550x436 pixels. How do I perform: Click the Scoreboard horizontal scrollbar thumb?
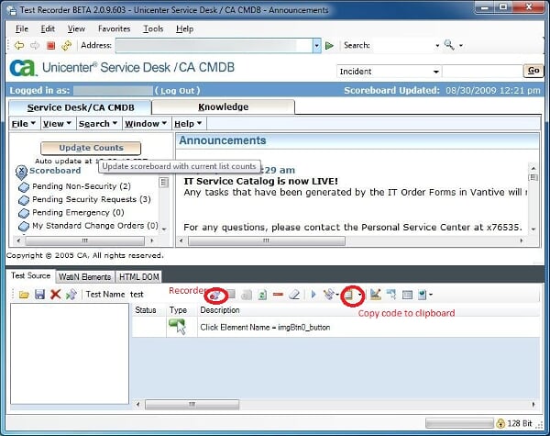[x=84, y=241]
